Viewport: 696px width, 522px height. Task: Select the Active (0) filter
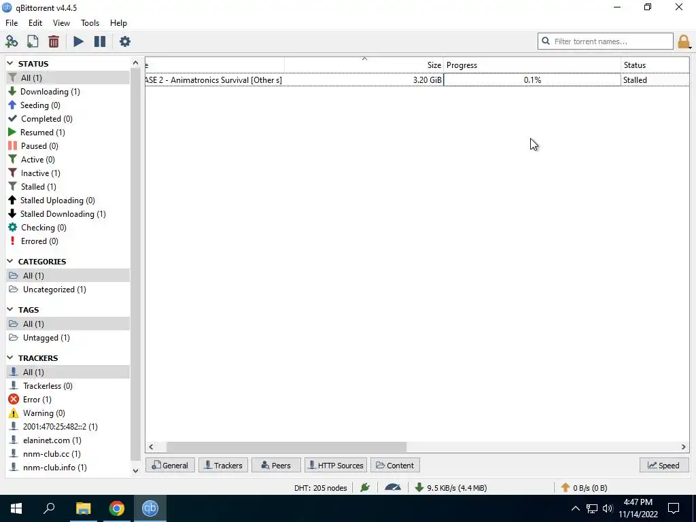click(x=68, y=159)
